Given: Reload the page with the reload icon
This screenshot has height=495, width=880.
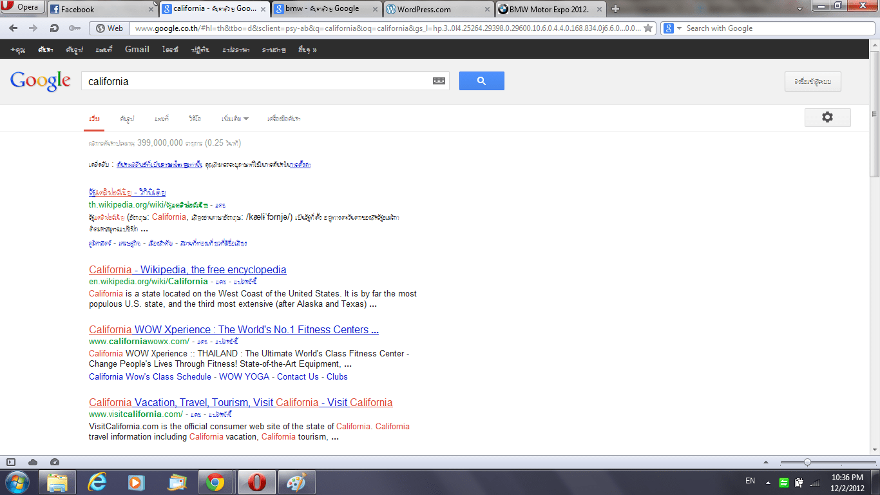Looking at the screenshot, I should pyautogui.click(x=54, y=28).
